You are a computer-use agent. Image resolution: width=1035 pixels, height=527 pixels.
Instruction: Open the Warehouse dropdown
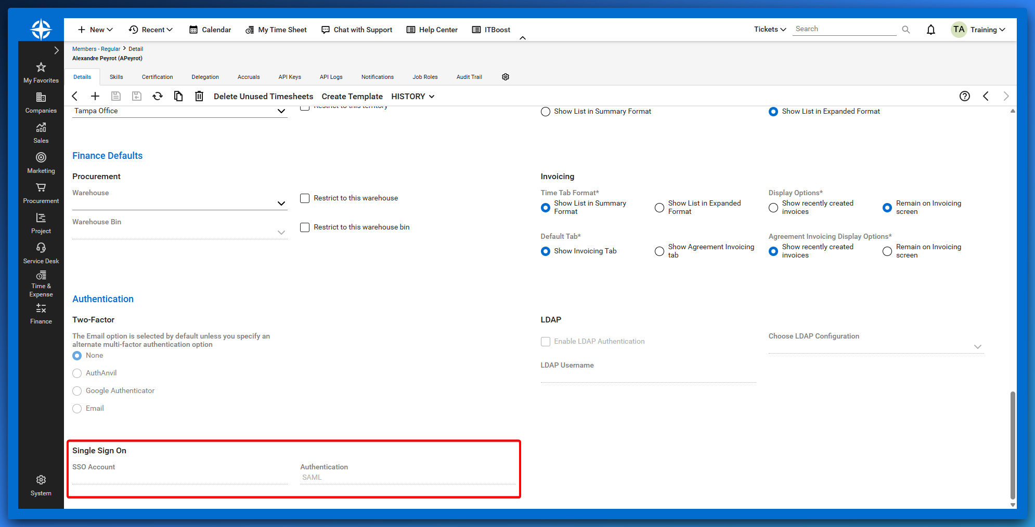point(179,204)
